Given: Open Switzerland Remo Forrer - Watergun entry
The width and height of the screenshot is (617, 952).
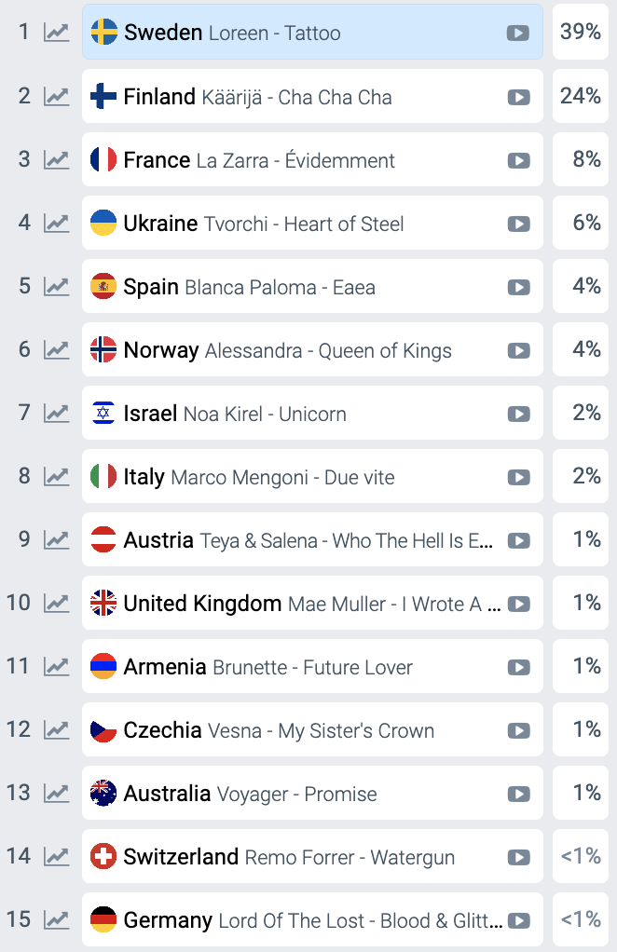Looking at the screenshot, I should 312,856.
